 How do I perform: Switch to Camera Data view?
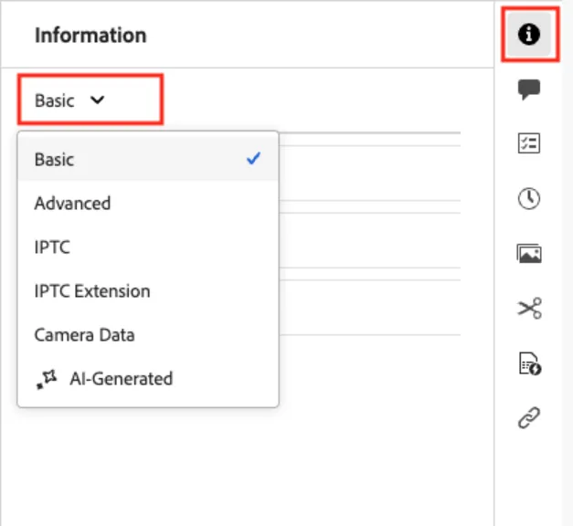[148, 335]
